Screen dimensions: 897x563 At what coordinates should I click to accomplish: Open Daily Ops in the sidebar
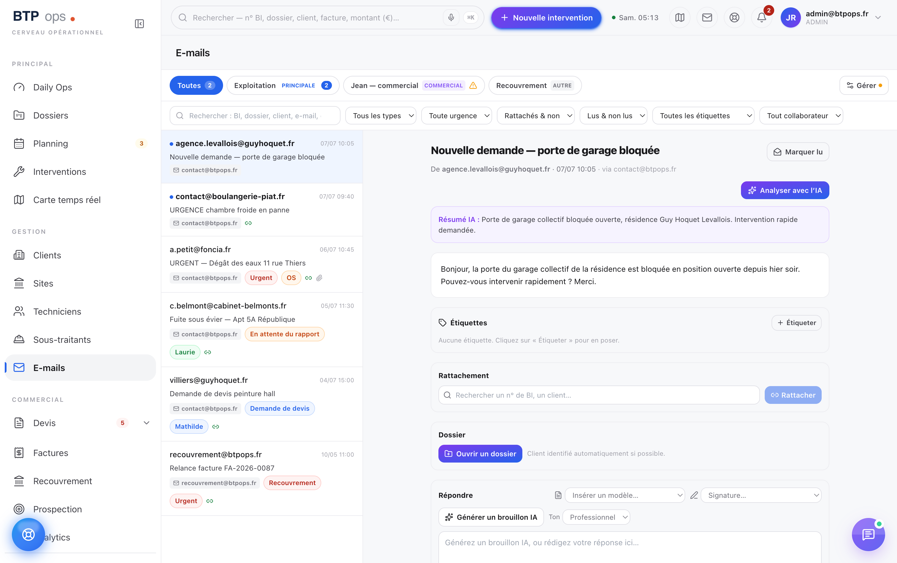[x=80, y=87]
